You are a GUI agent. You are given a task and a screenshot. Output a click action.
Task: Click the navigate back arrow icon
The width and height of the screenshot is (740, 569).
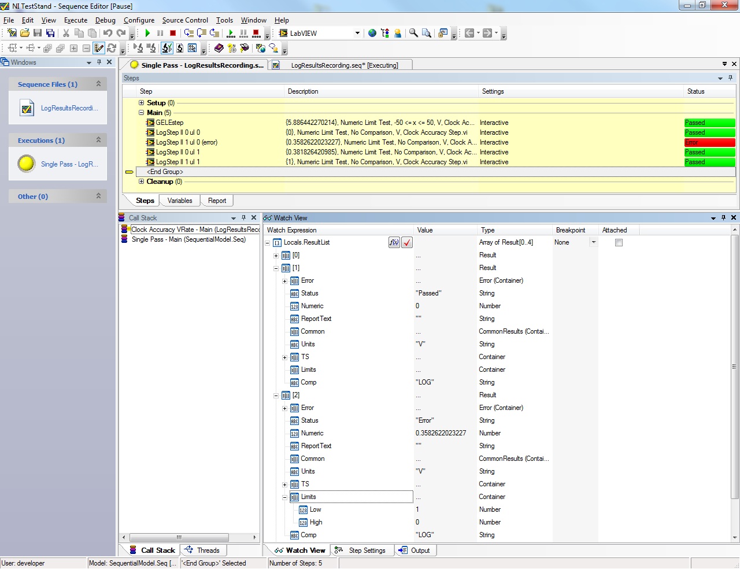point(469,33)
